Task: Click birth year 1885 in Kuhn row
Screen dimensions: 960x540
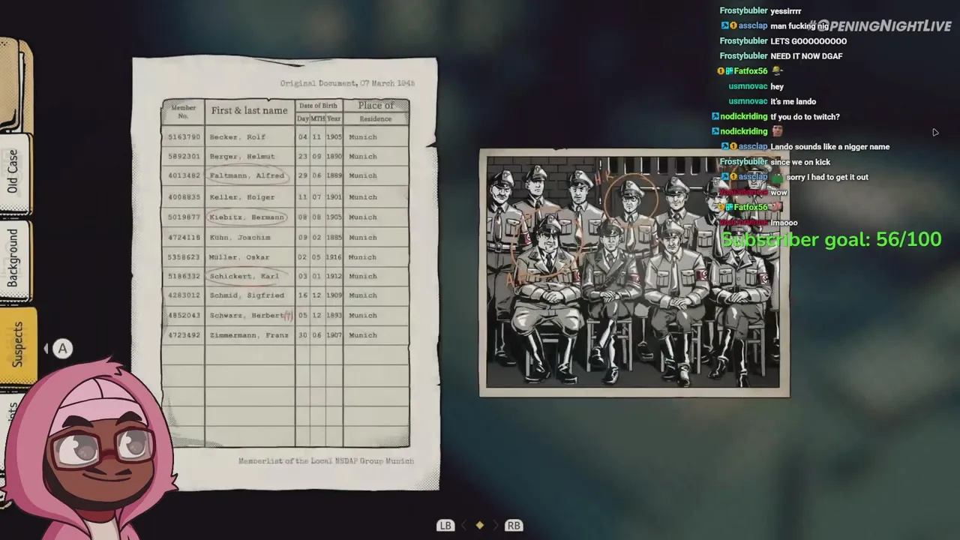Action: 333,238
